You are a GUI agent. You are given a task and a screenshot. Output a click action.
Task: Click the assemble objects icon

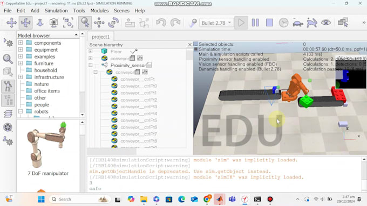click(130, 23)
